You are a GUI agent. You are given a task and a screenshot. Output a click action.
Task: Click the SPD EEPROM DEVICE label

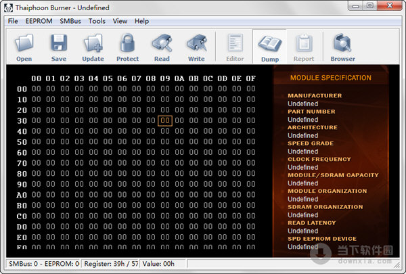click(322, 239)
